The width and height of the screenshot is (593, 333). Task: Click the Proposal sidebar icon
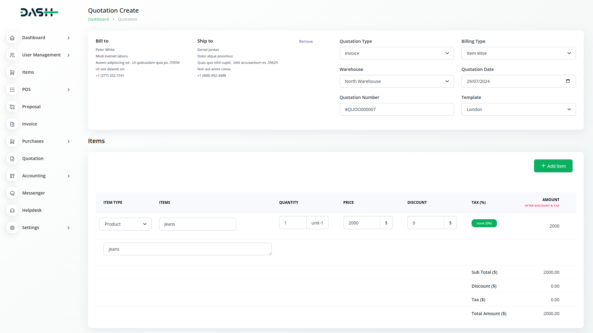tap(12, 107)
